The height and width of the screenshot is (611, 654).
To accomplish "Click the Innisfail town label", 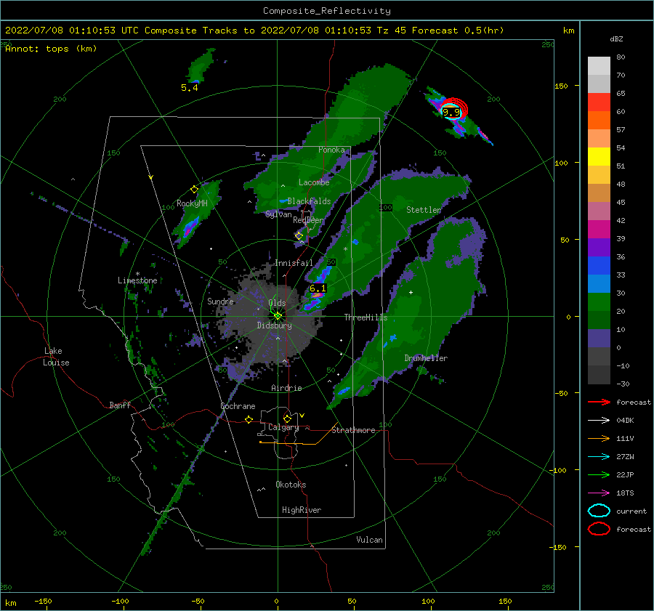I will (294, 263).
